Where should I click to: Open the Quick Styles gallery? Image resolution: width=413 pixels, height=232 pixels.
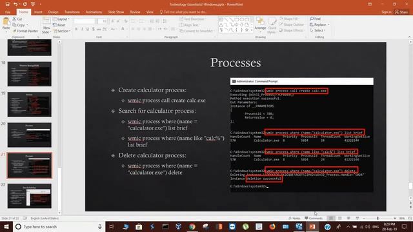click(272, 26)
